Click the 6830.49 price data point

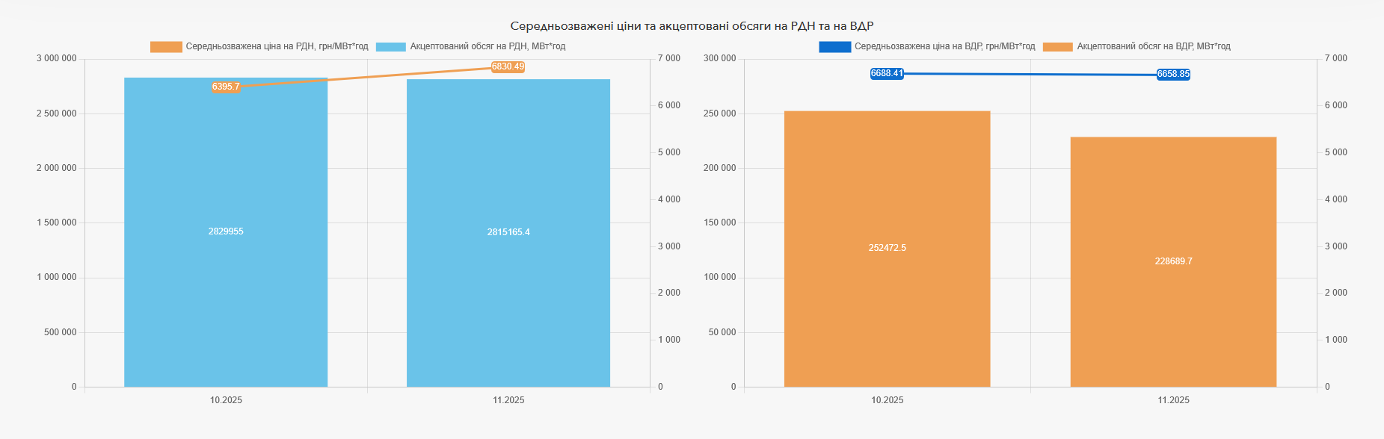coord(508,67)
